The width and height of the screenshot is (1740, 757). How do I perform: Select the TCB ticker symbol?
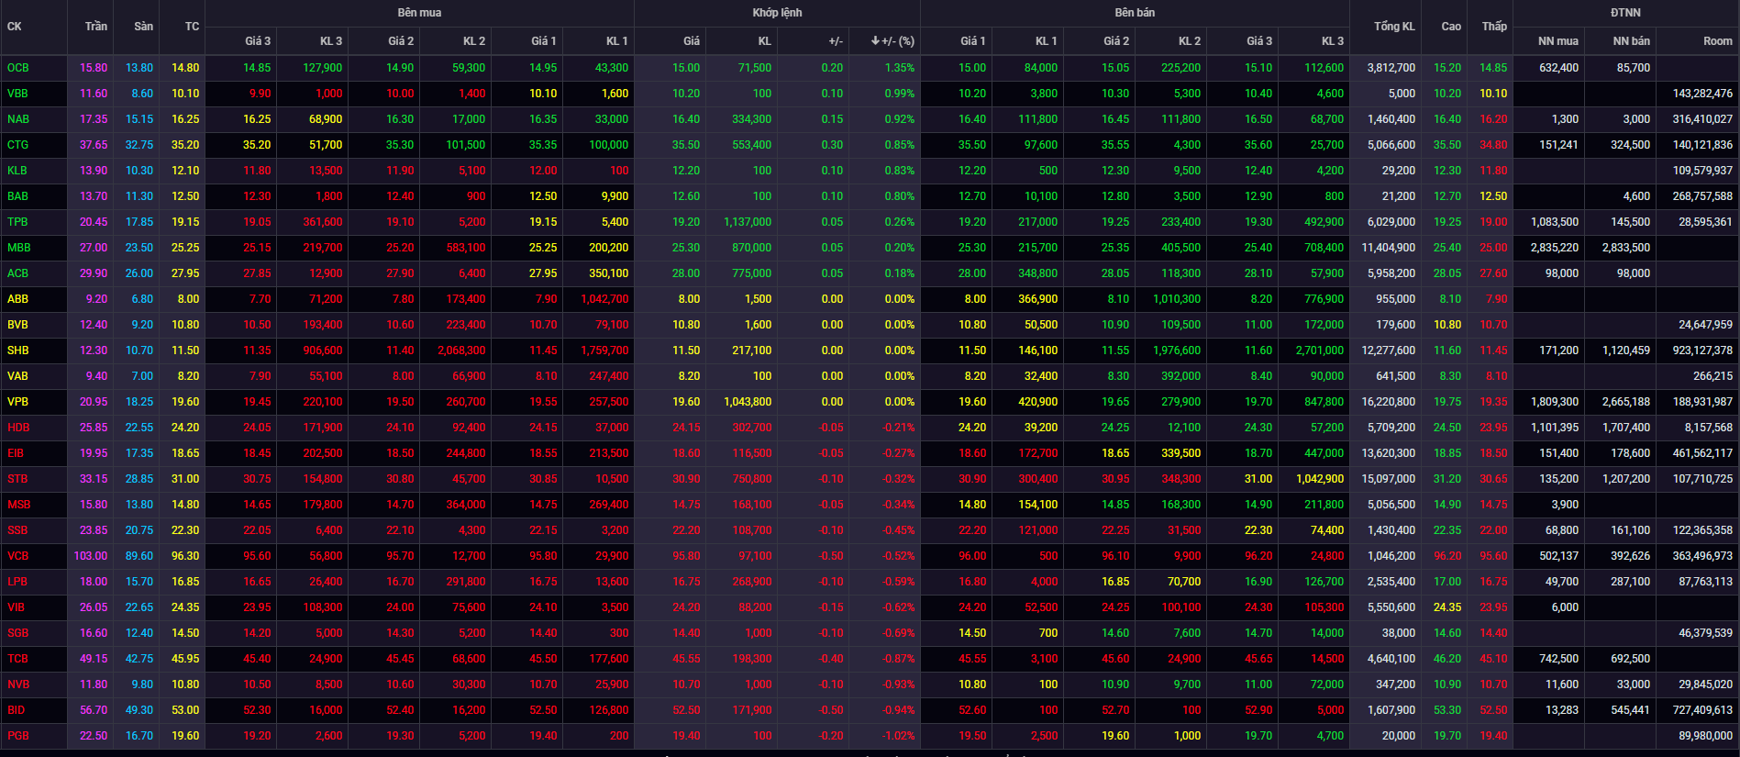tap(17, 659)
